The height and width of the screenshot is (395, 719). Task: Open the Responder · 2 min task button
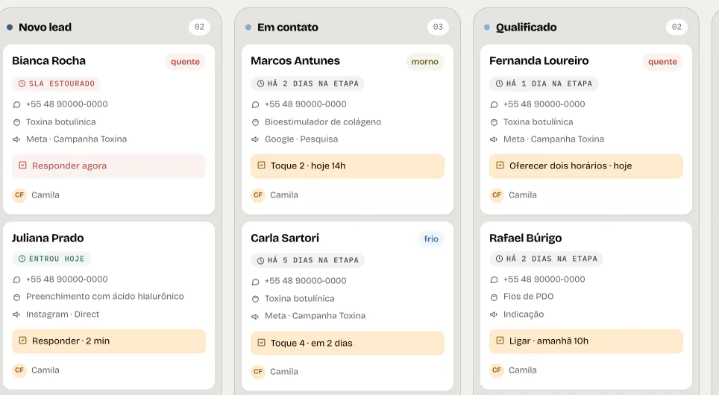(x=109, y=341)
